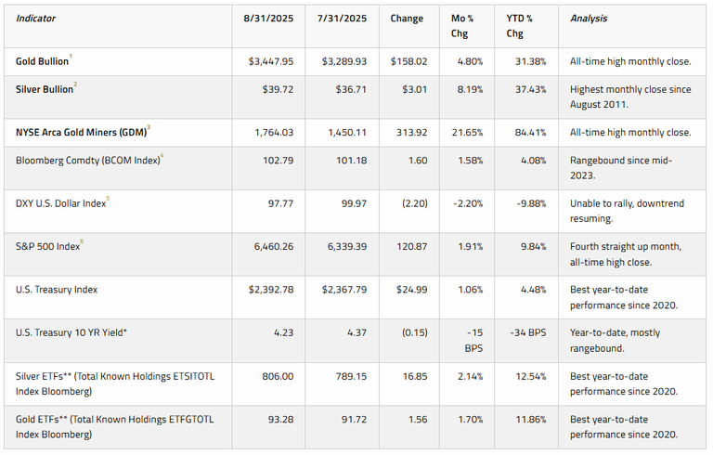Select the YTD % Chg header
Viewport: 713px width, 455px height.
[x=525, y=25]
